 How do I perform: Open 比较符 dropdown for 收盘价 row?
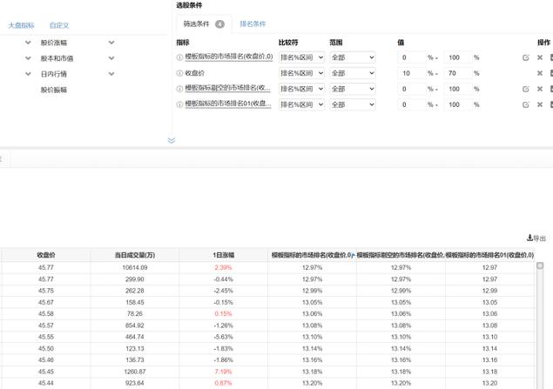(301, 74)
